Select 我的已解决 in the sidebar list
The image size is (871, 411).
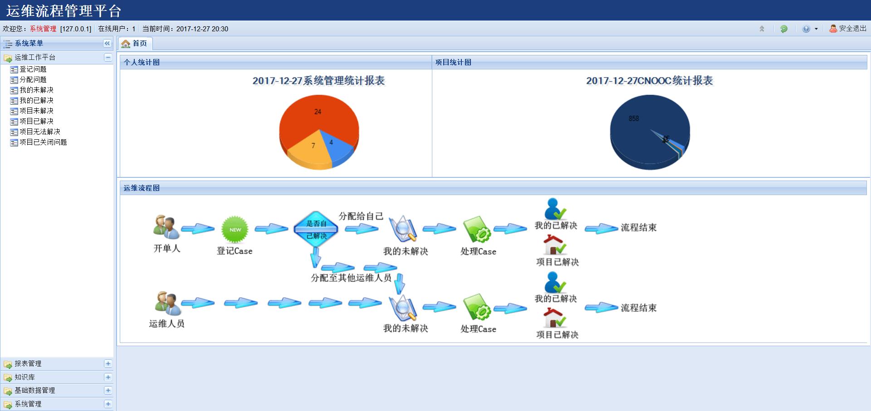click(x=36, y=101)
